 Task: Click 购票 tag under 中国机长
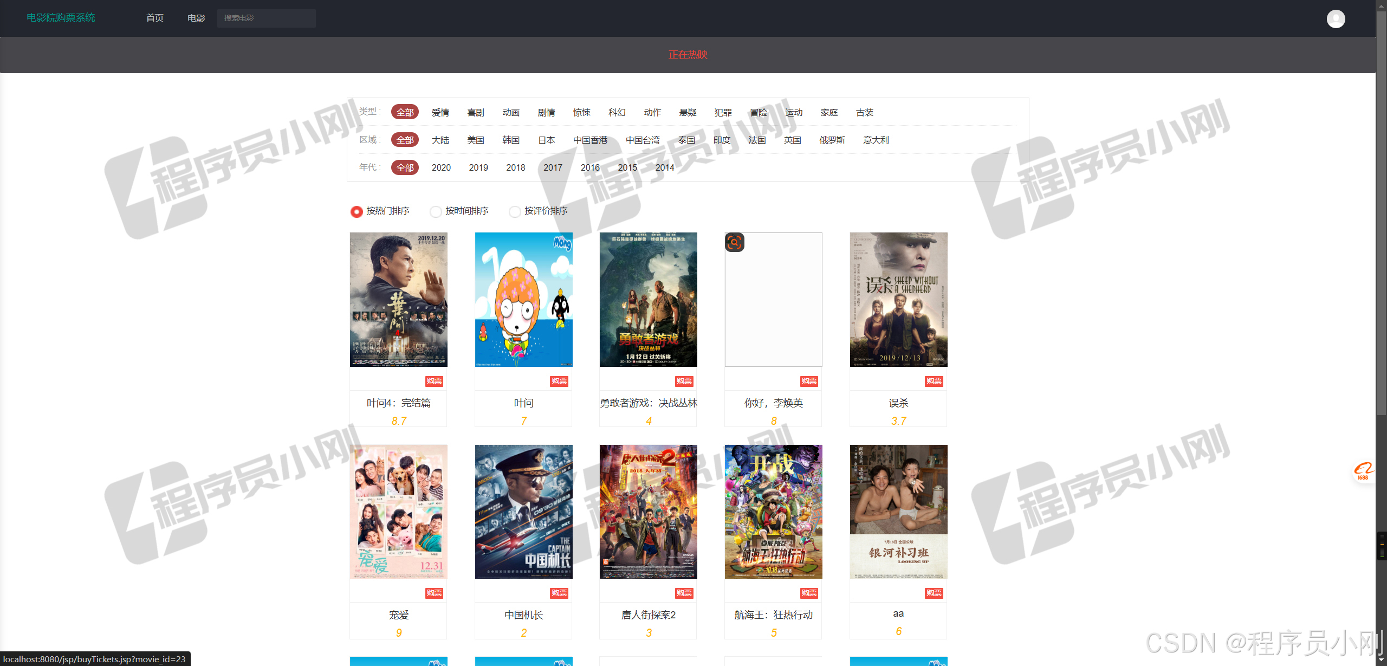559,593
